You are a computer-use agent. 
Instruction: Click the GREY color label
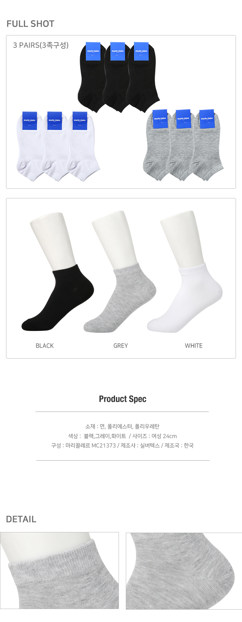[121, 346]
